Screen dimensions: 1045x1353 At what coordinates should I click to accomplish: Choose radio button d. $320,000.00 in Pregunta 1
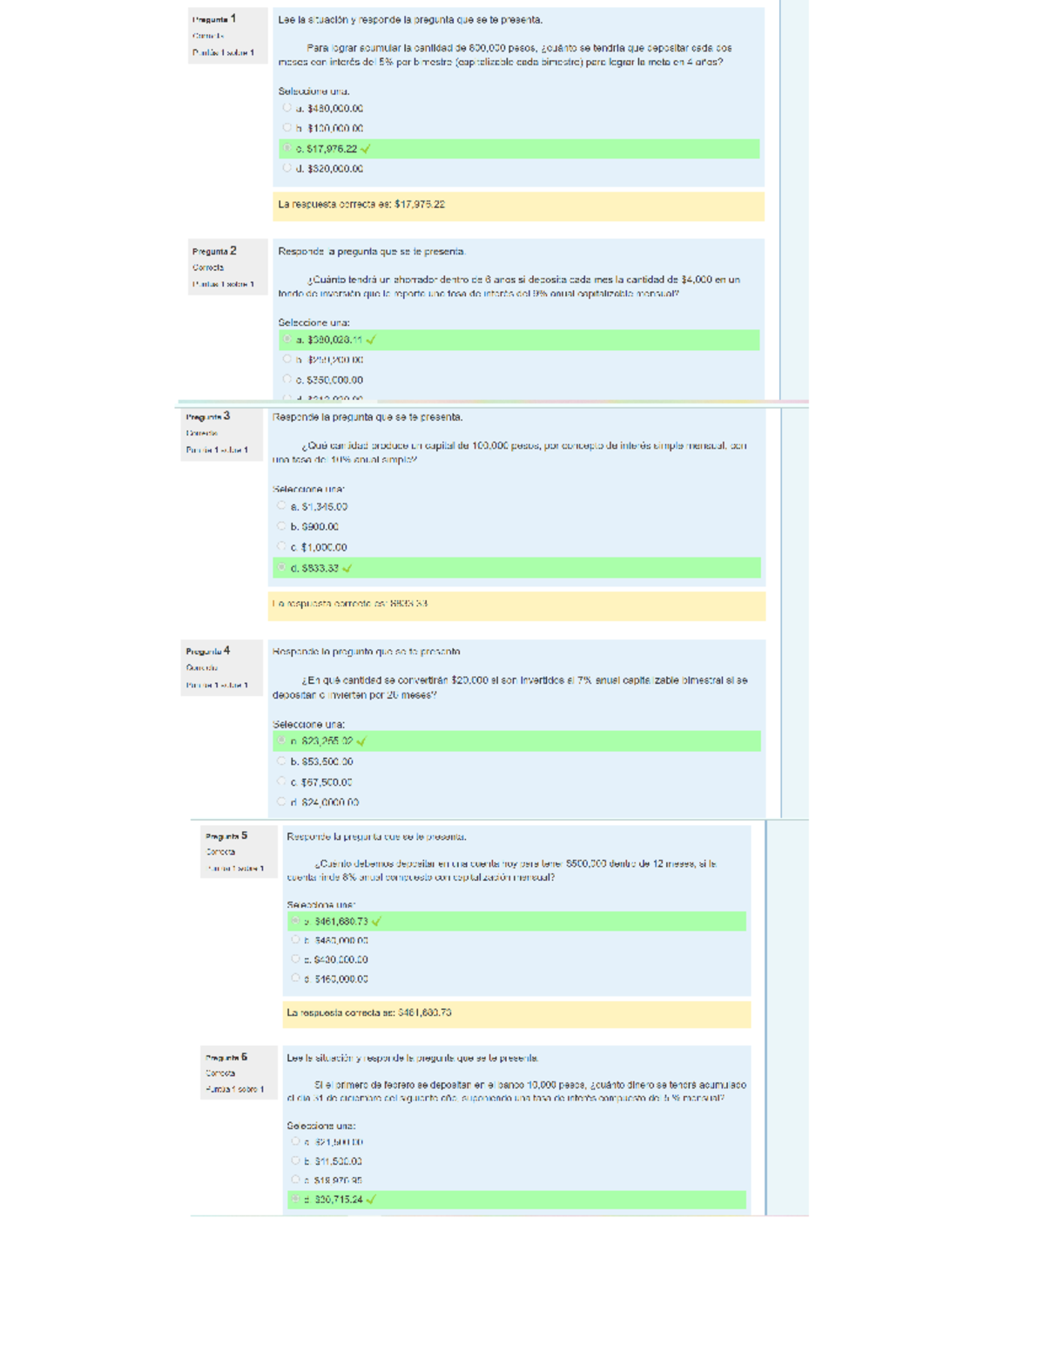coord(287,168)
